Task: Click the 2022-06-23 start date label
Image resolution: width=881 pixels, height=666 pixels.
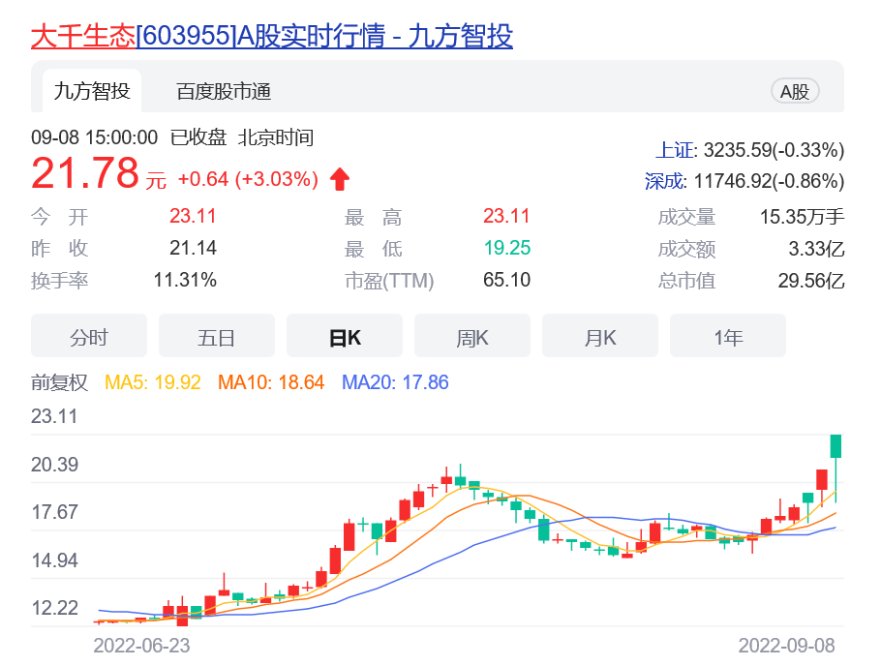Action: 141,645
